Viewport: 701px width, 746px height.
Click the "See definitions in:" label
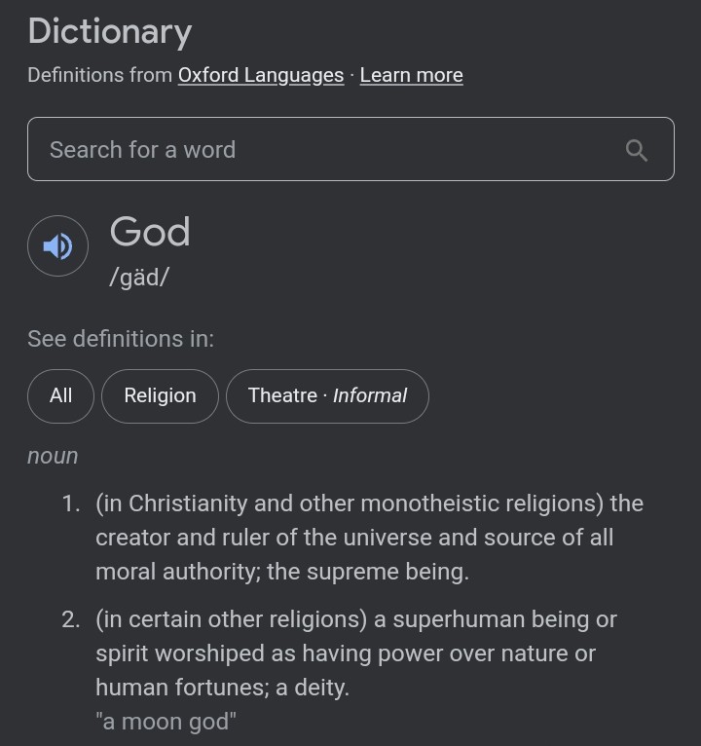[121, 339]
